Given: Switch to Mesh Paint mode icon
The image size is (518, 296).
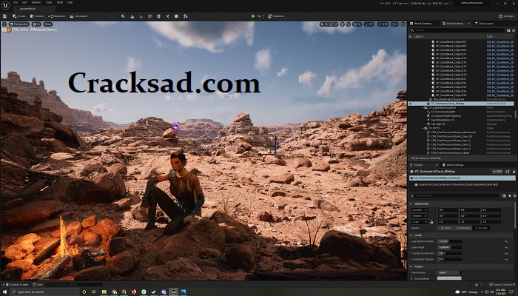Looking at the screenshot, I should [x=150, y=16].
